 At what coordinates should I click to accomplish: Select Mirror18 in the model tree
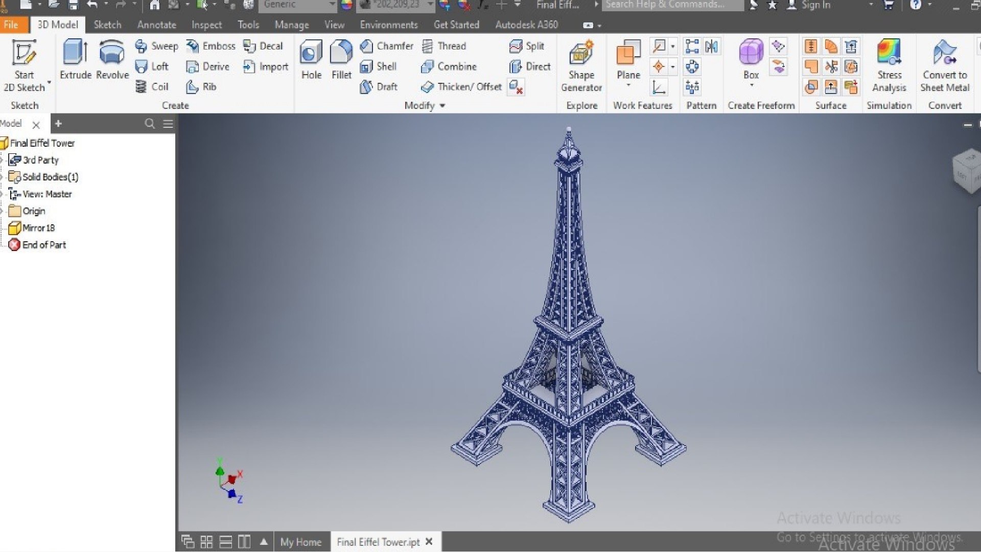[x=32, y=228]
